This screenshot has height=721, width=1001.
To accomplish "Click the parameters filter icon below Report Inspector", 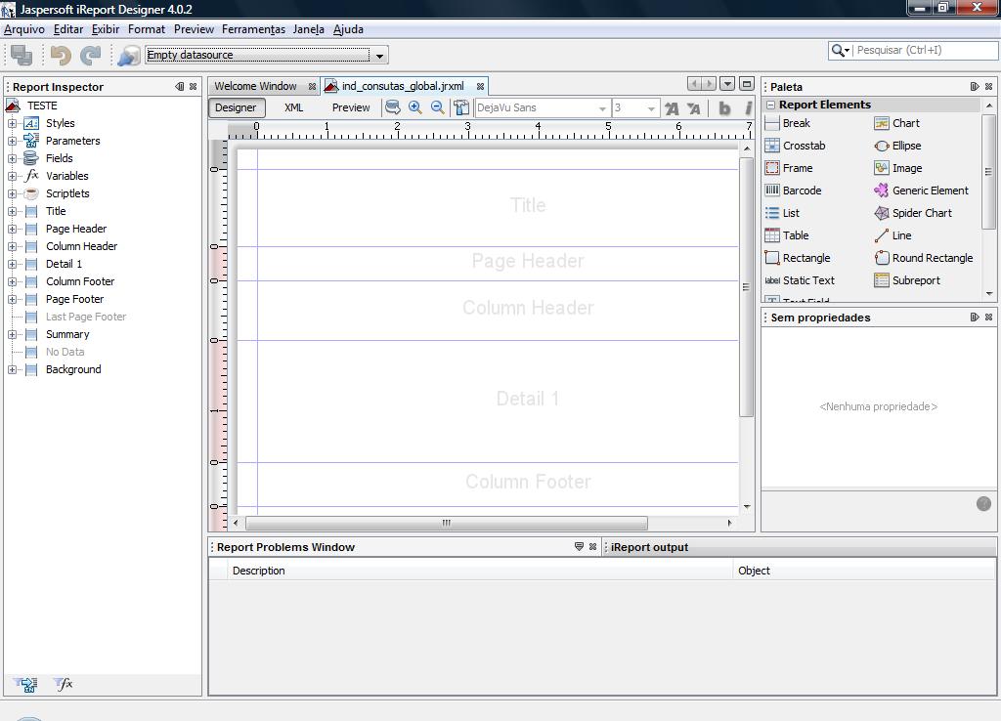I will (26, 685).
